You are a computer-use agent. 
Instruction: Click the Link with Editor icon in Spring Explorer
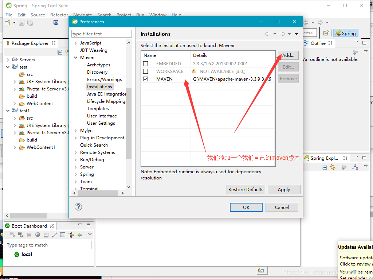(333, 167)
